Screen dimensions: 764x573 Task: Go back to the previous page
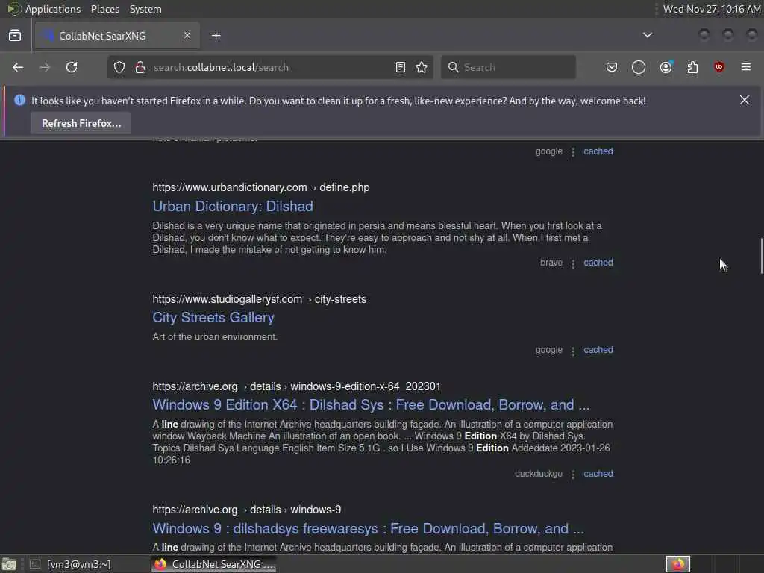coord(18,67)
